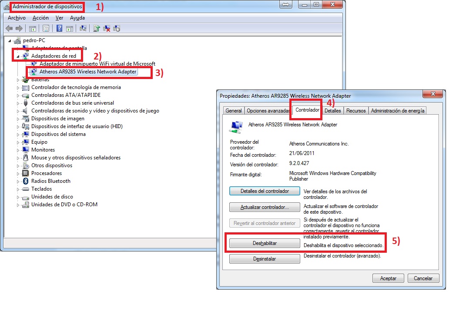This screenshot has height=327, width=476.
Task: Click Cancelar in the Propiedades dialog
Action: 423,278
